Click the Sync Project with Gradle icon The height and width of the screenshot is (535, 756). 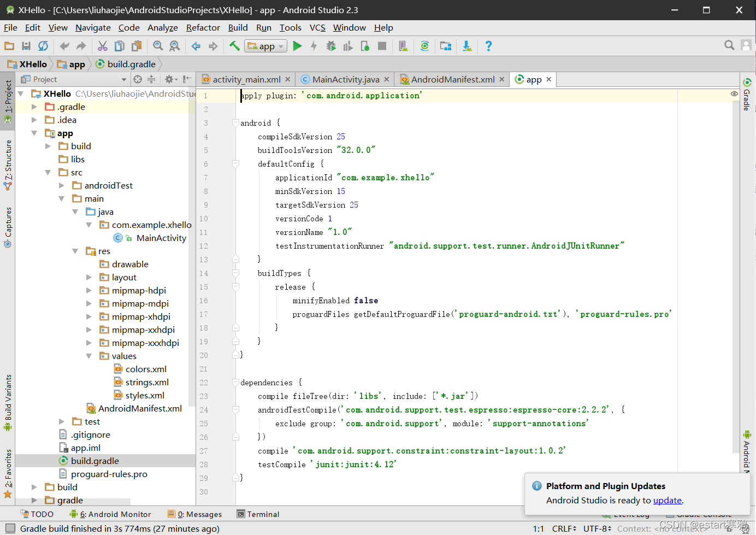point(424,46)
